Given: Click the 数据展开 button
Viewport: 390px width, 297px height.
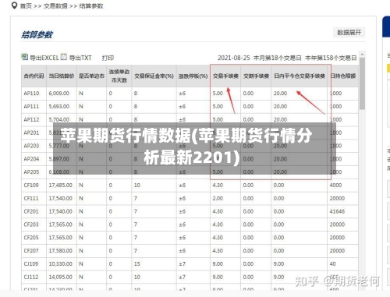Looking at the screenshot, I should [349, 33].
